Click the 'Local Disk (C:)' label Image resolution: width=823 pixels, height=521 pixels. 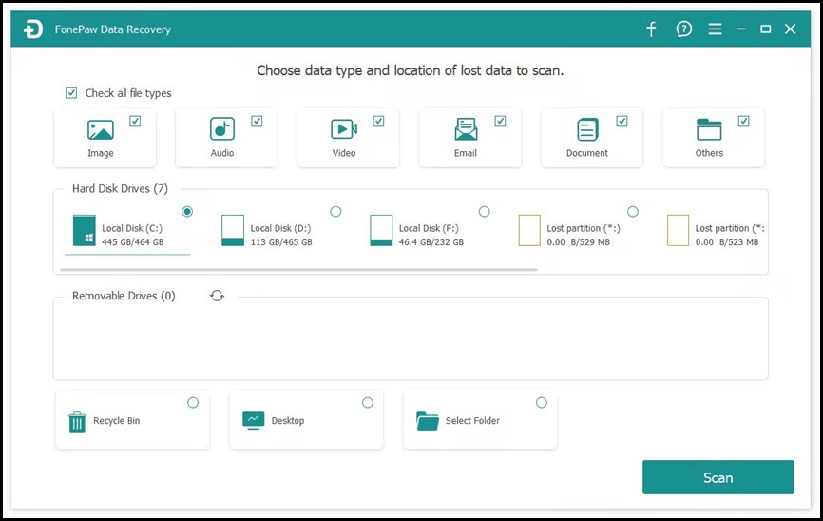tap(132, 228)
